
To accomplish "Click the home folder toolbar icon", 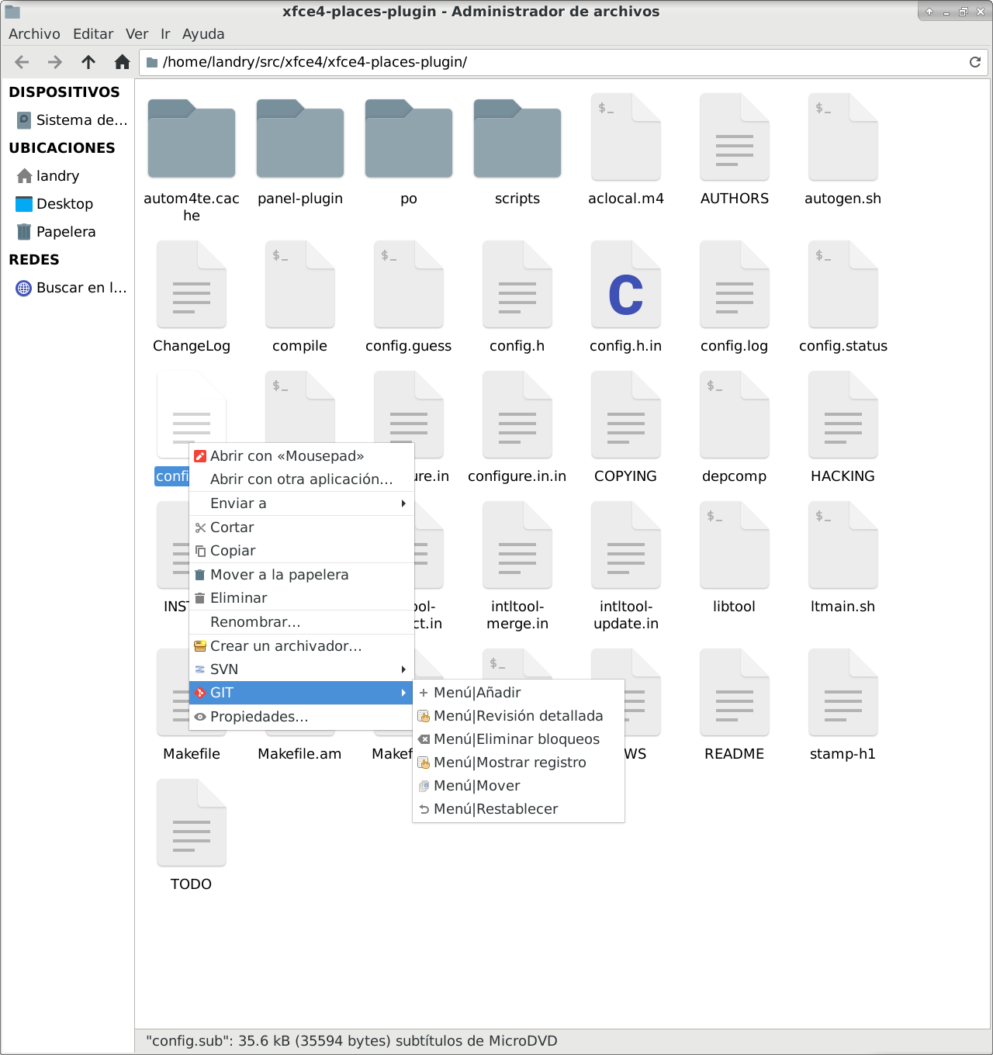I will 122,62.
